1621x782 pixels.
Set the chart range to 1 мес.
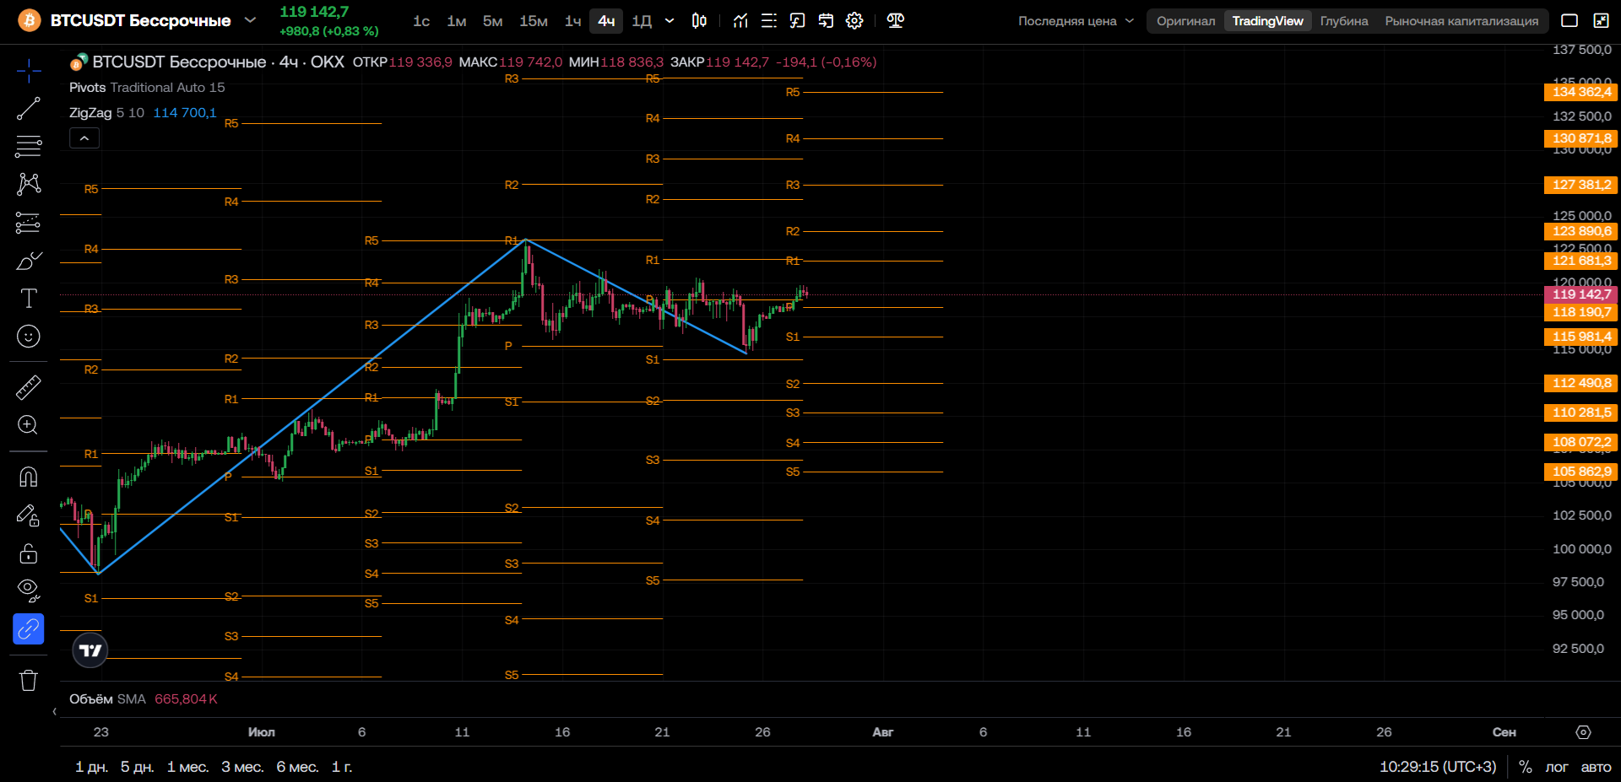click(188, 767)
